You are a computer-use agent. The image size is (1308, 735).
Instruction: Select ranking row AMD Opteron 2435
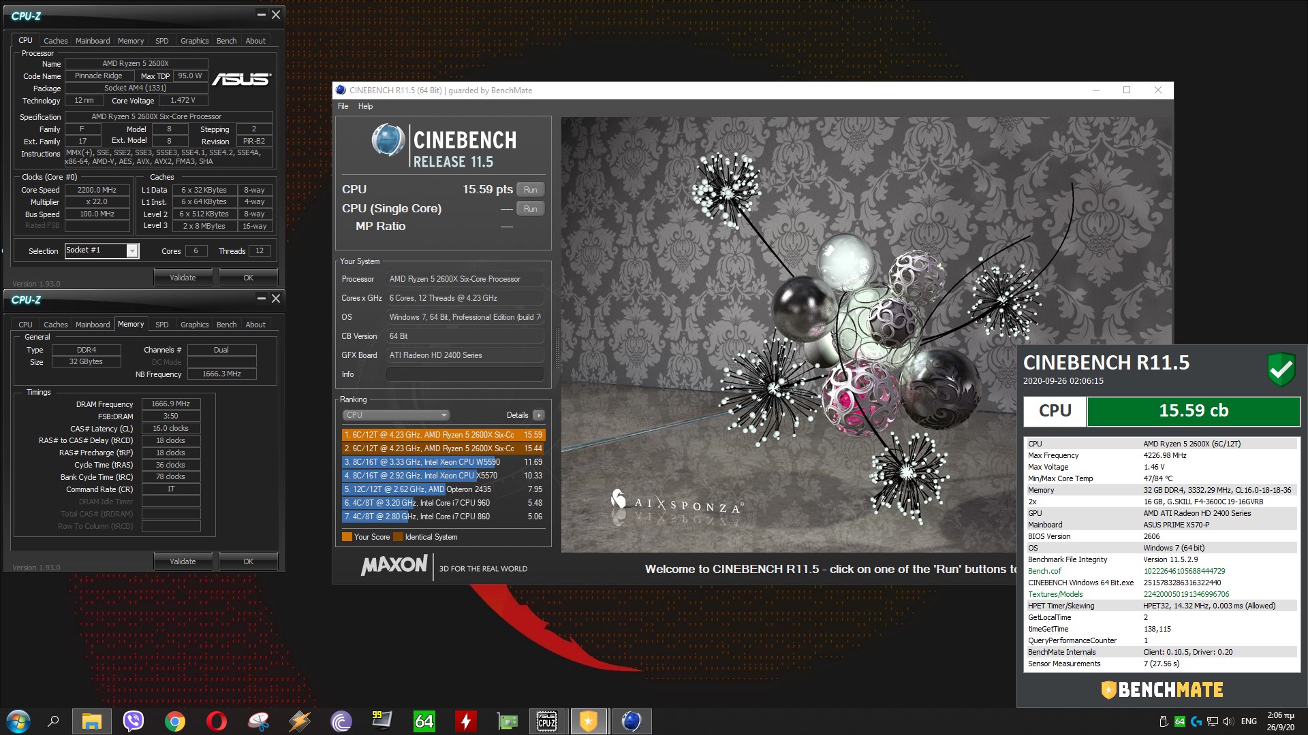(x=443, y=489)
